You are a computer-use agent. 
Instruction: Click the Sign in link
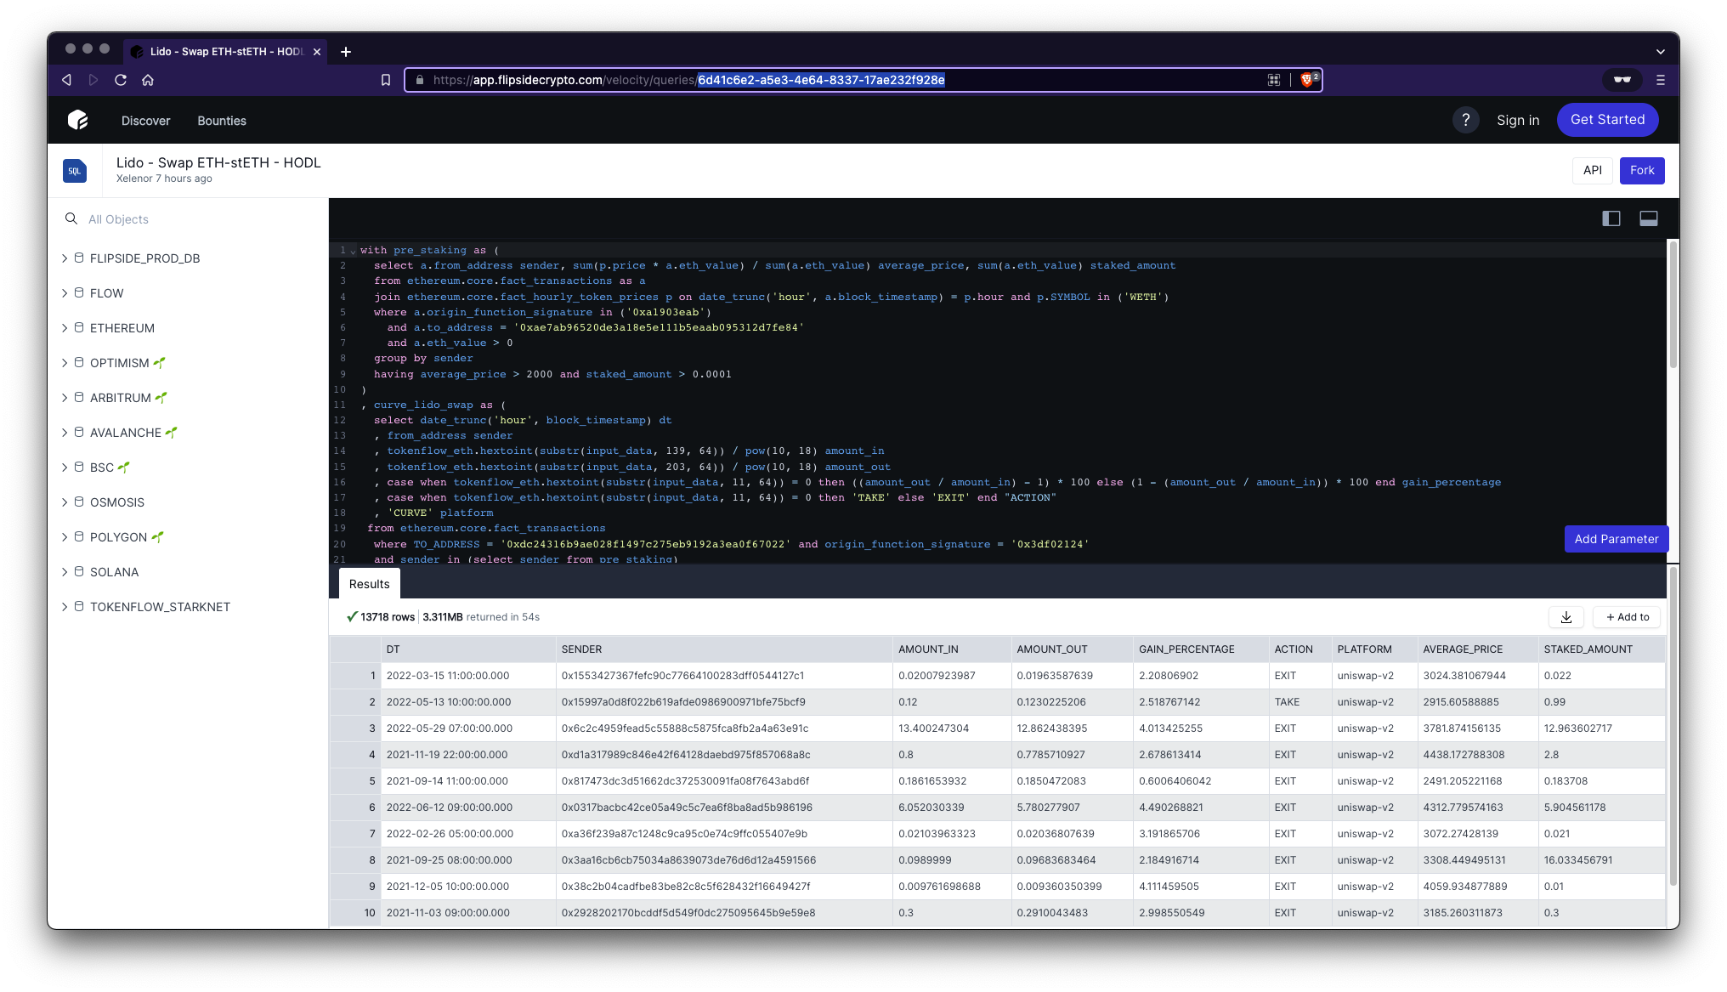pos(1518,120)
